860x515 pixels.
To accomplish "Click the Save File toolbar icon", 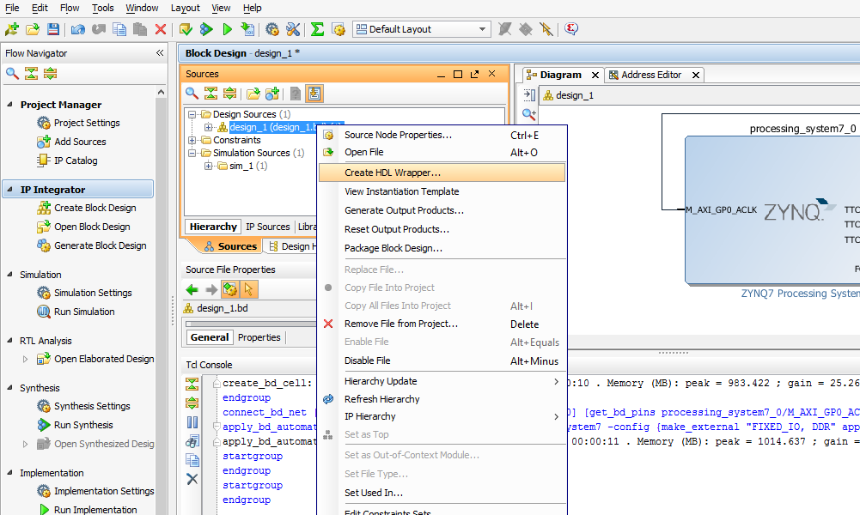I will tap(52, 28).
